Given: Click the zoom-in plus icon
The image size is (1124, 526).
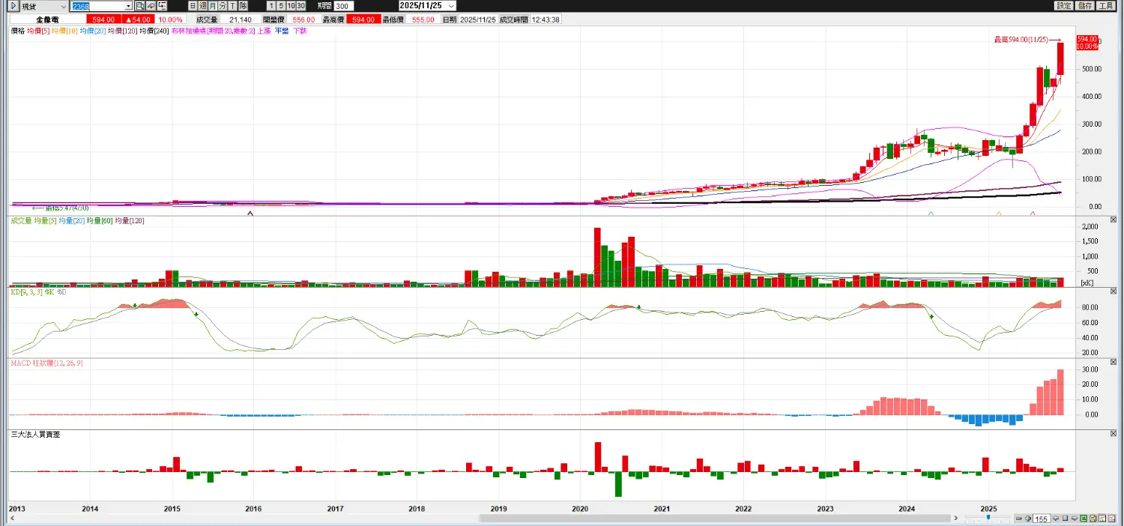Looking at the screenshot, I should click(x=1028, y=518).
